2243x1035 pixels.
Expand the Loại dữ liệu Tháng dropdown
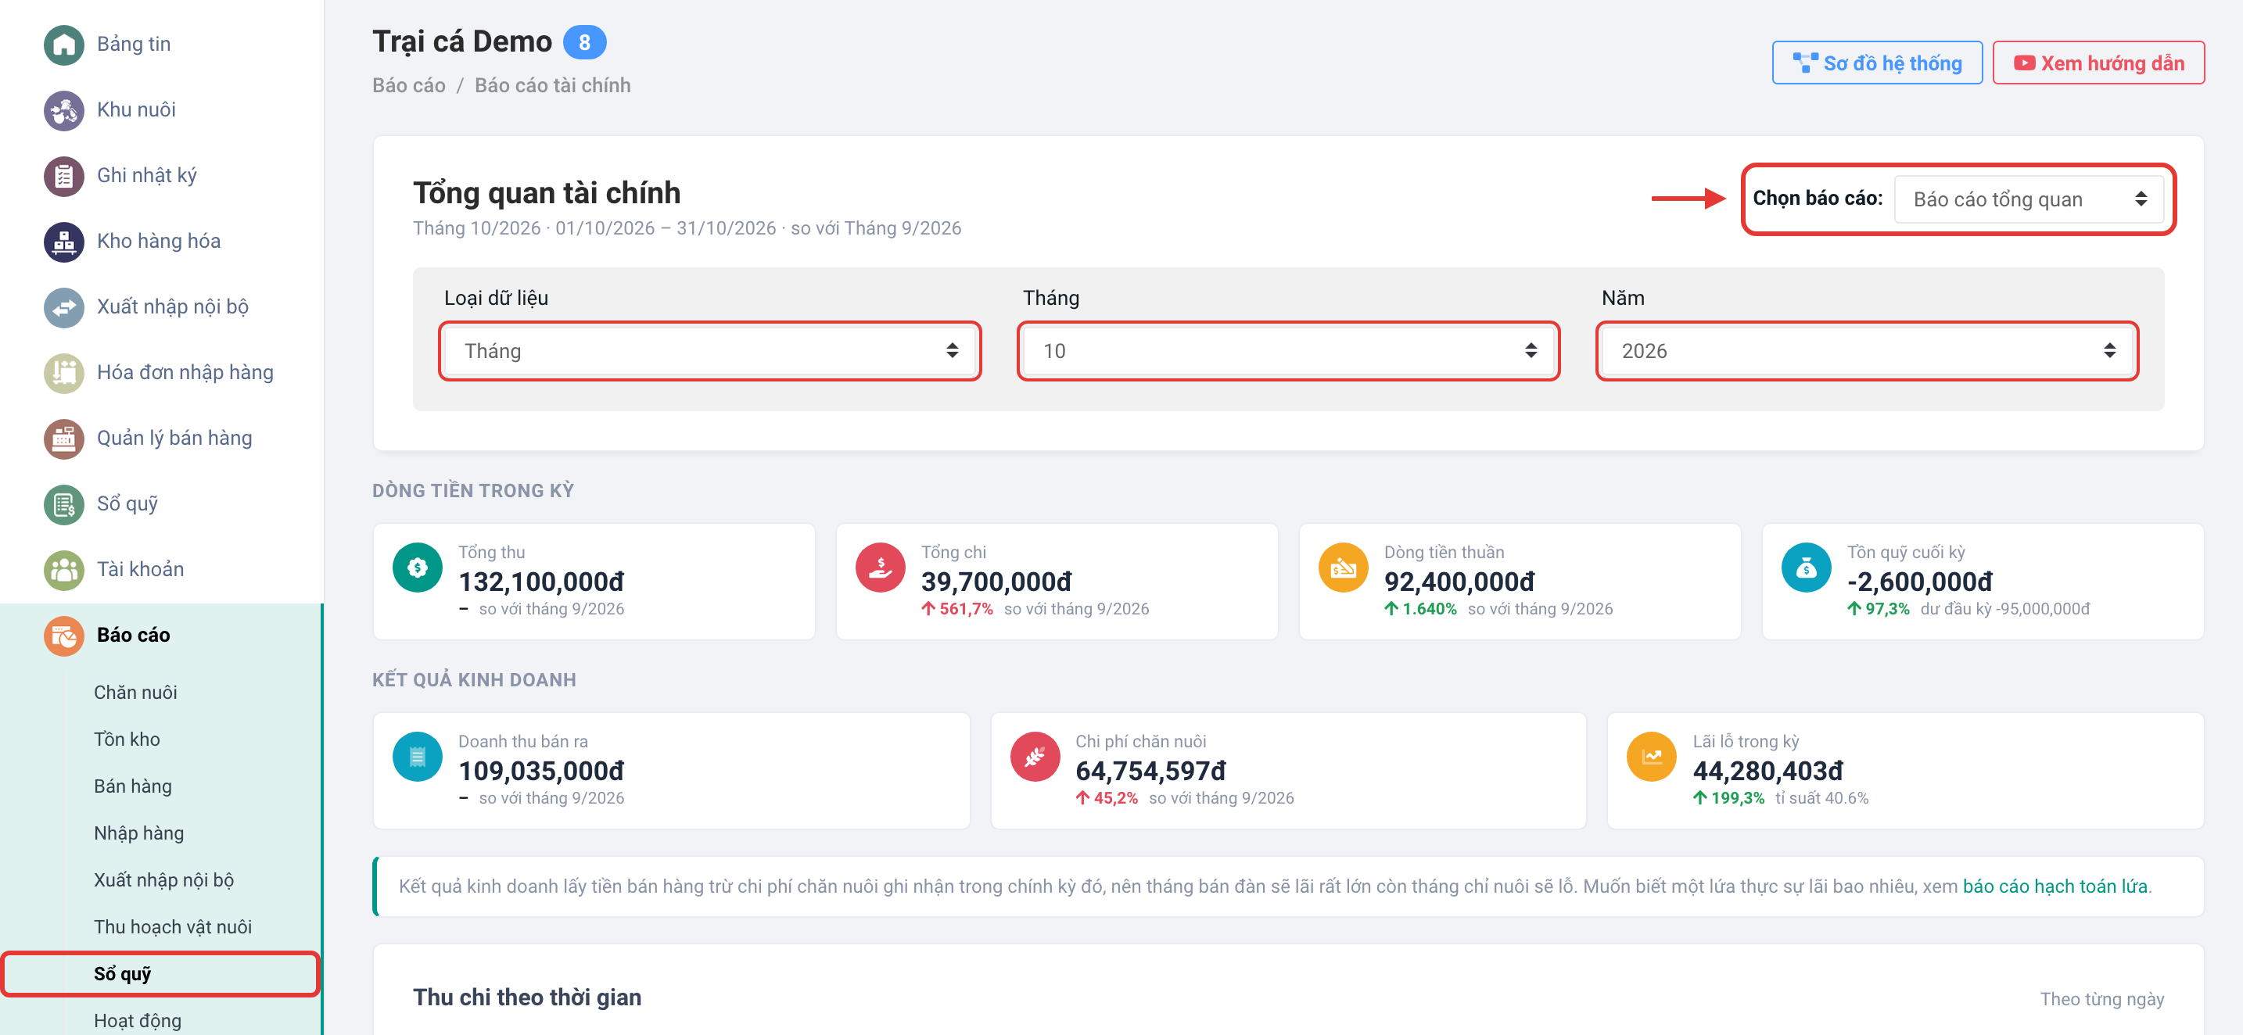(709, 351)
